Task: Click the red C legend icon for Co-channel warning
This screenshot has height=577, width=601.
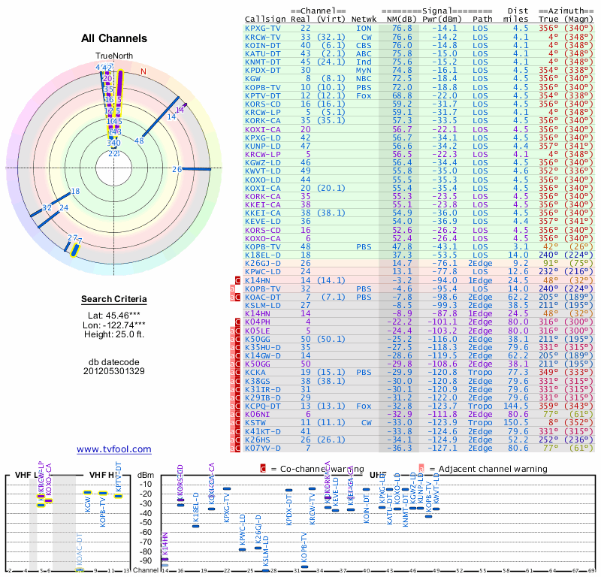Action: click(263, 469)
